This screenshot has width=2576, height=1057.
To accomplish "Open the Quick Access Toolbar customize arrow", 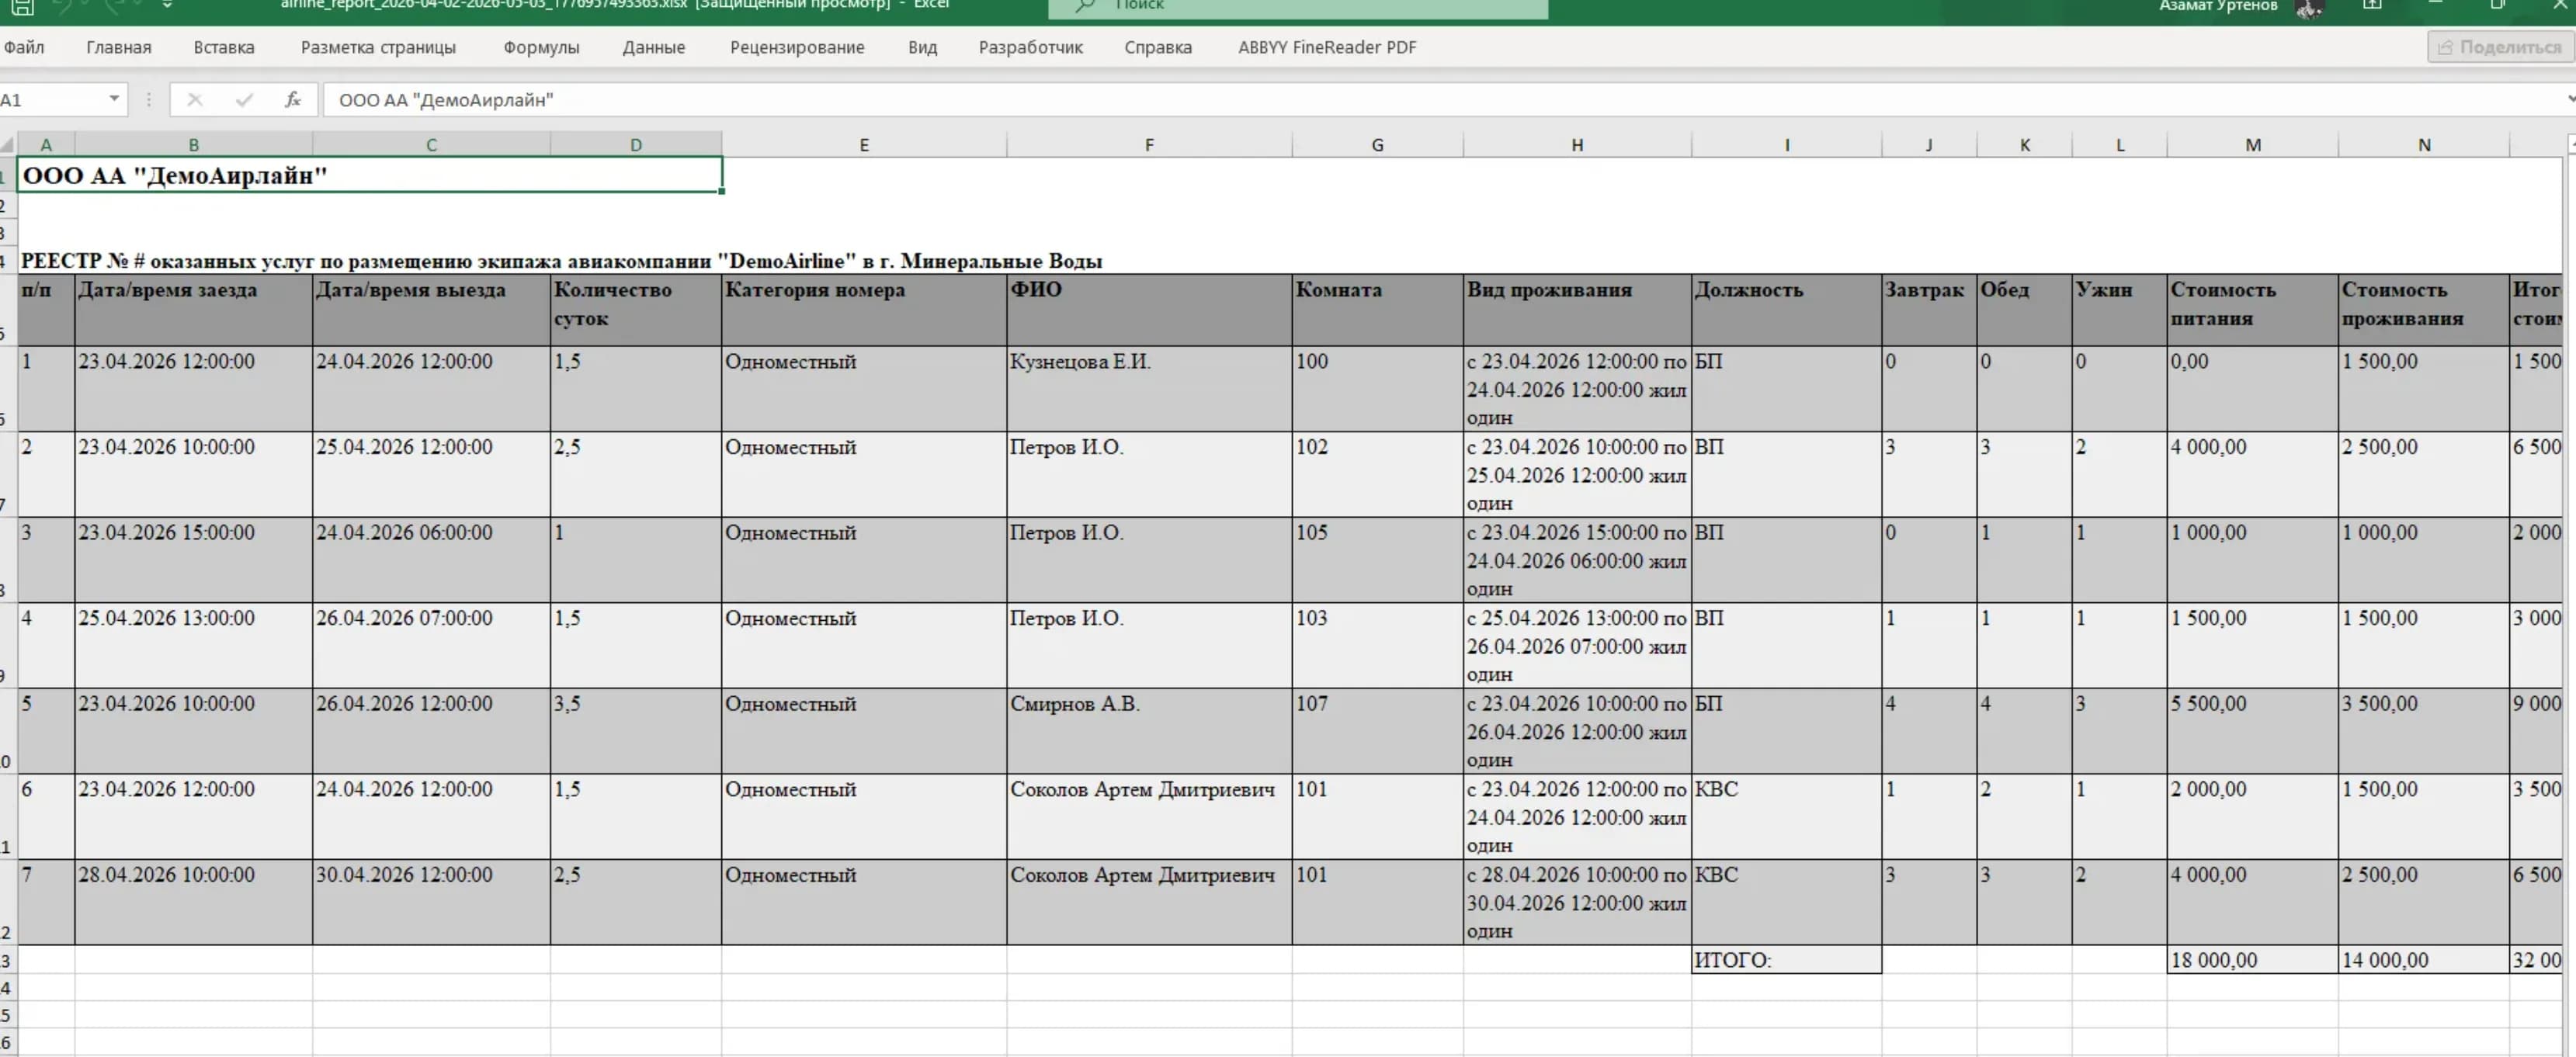I will click(x=167, y=5).
